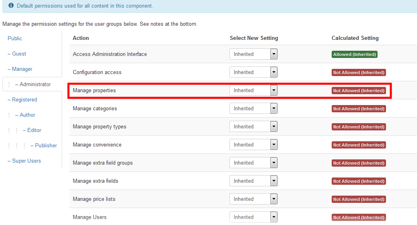The height and width of the screenshot is (225, 417).
Task: Open Manage properties setting dropdown
Action: [x=254, y=91]
